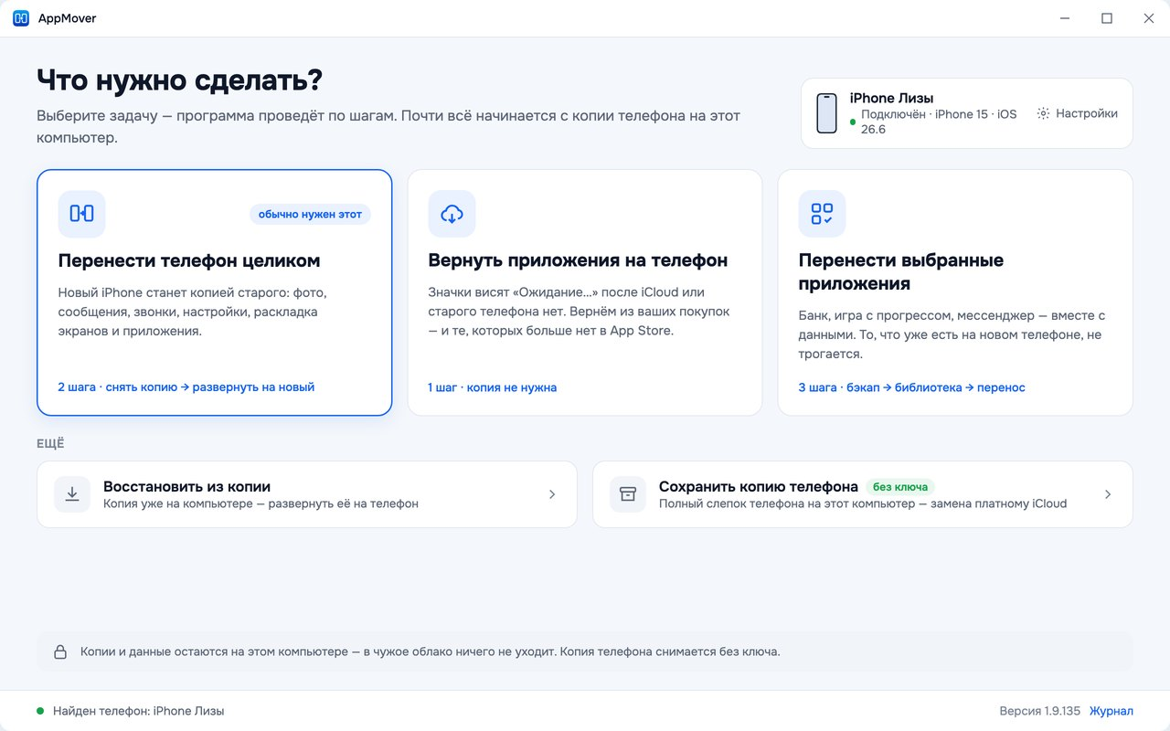Open "Настройки" for the connected iPhone
Screen dimensions: 1170x731
1077,114
